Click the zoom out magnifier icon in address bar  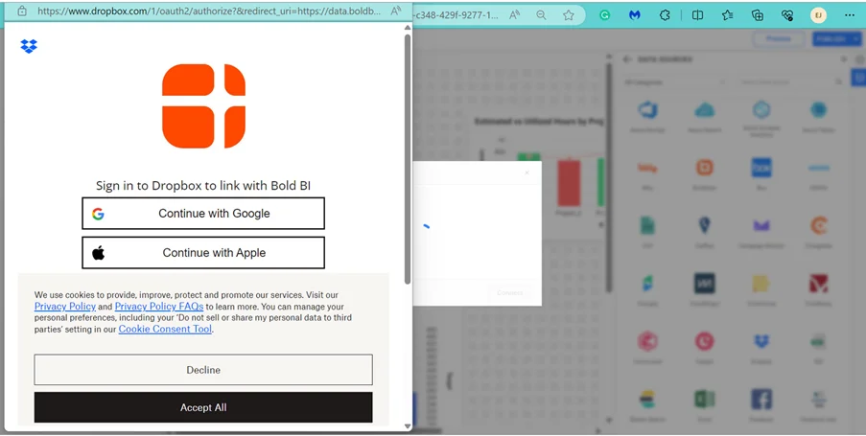coord(542,15)
